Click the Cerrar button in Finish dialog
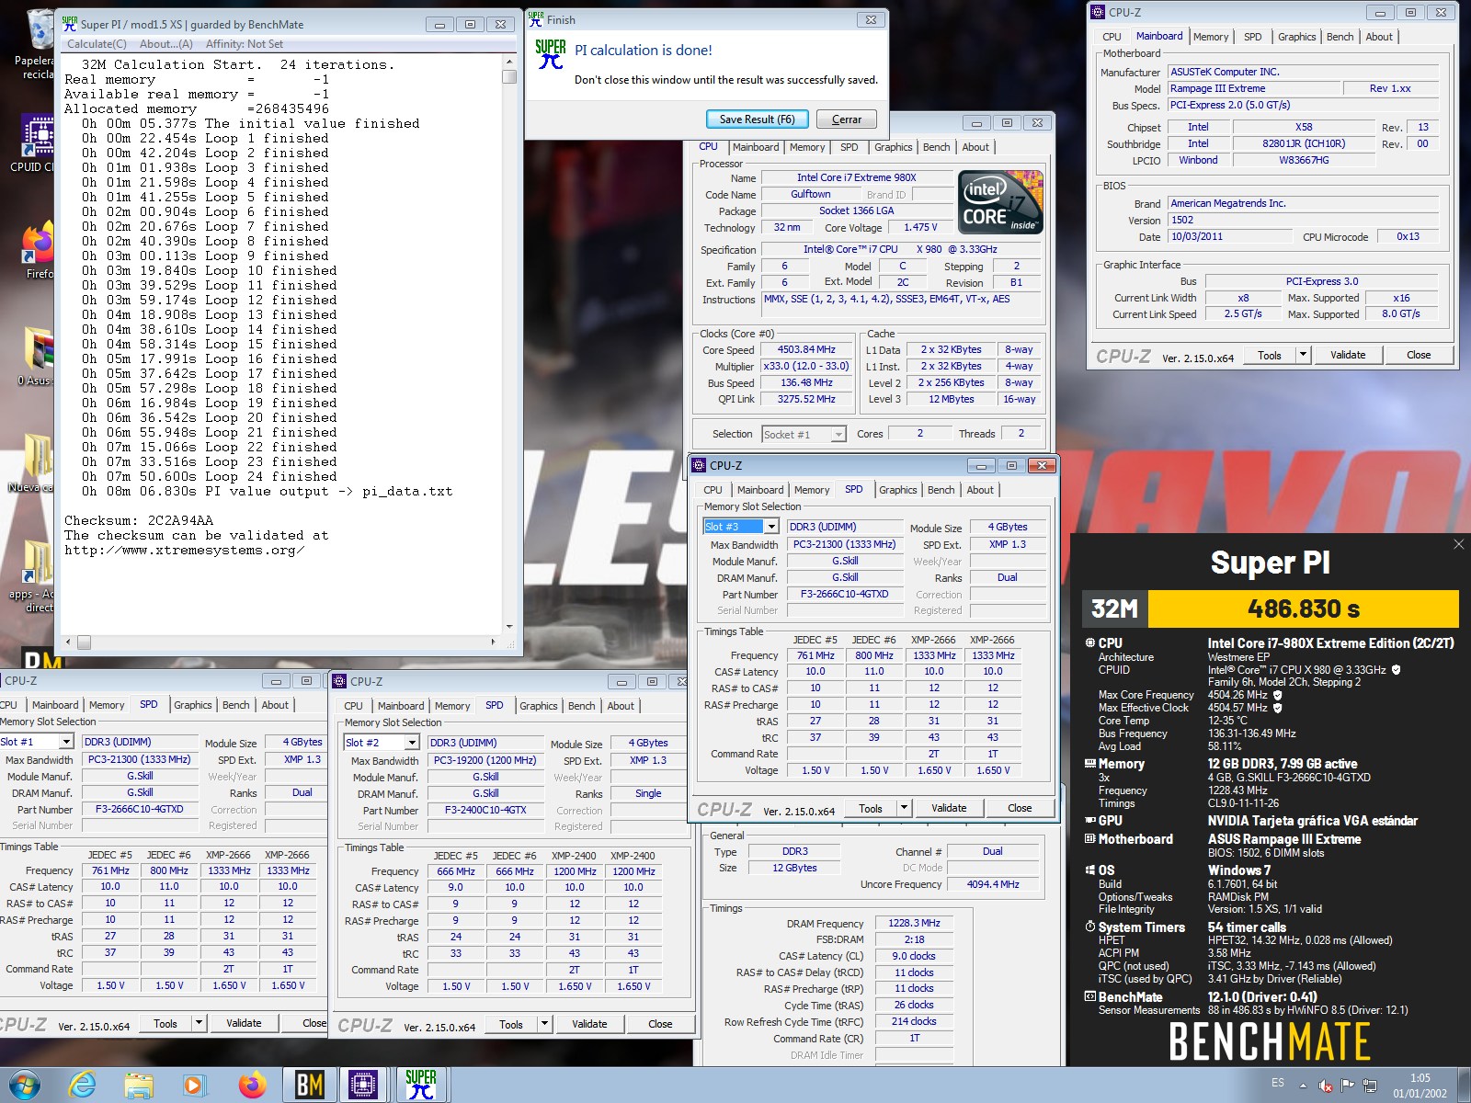1471x1103 pixels. click(847, 119)
